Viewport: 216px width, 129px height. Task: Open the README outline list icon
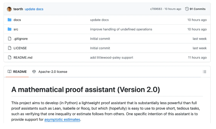point(205,72)
